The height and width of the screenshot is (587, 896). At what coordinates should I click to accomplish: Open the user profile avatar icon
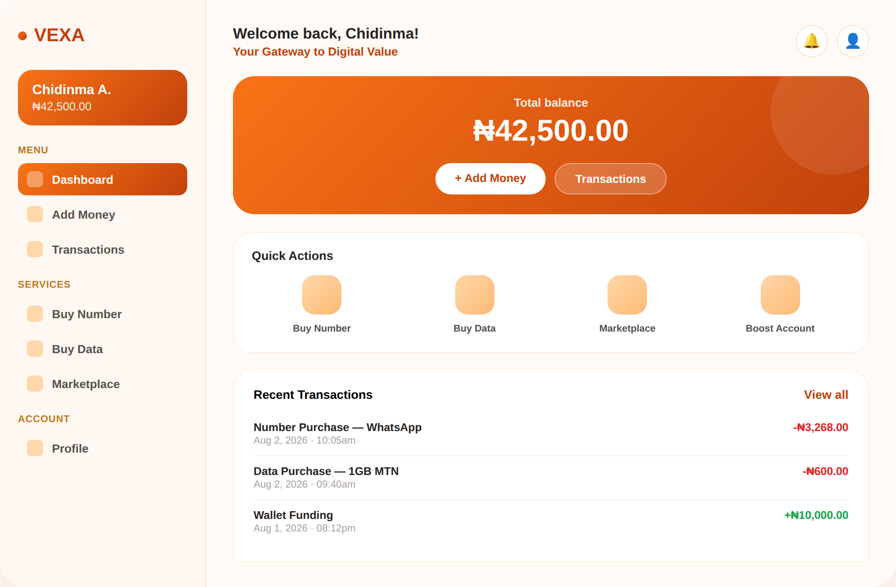(x=853, y=41)
